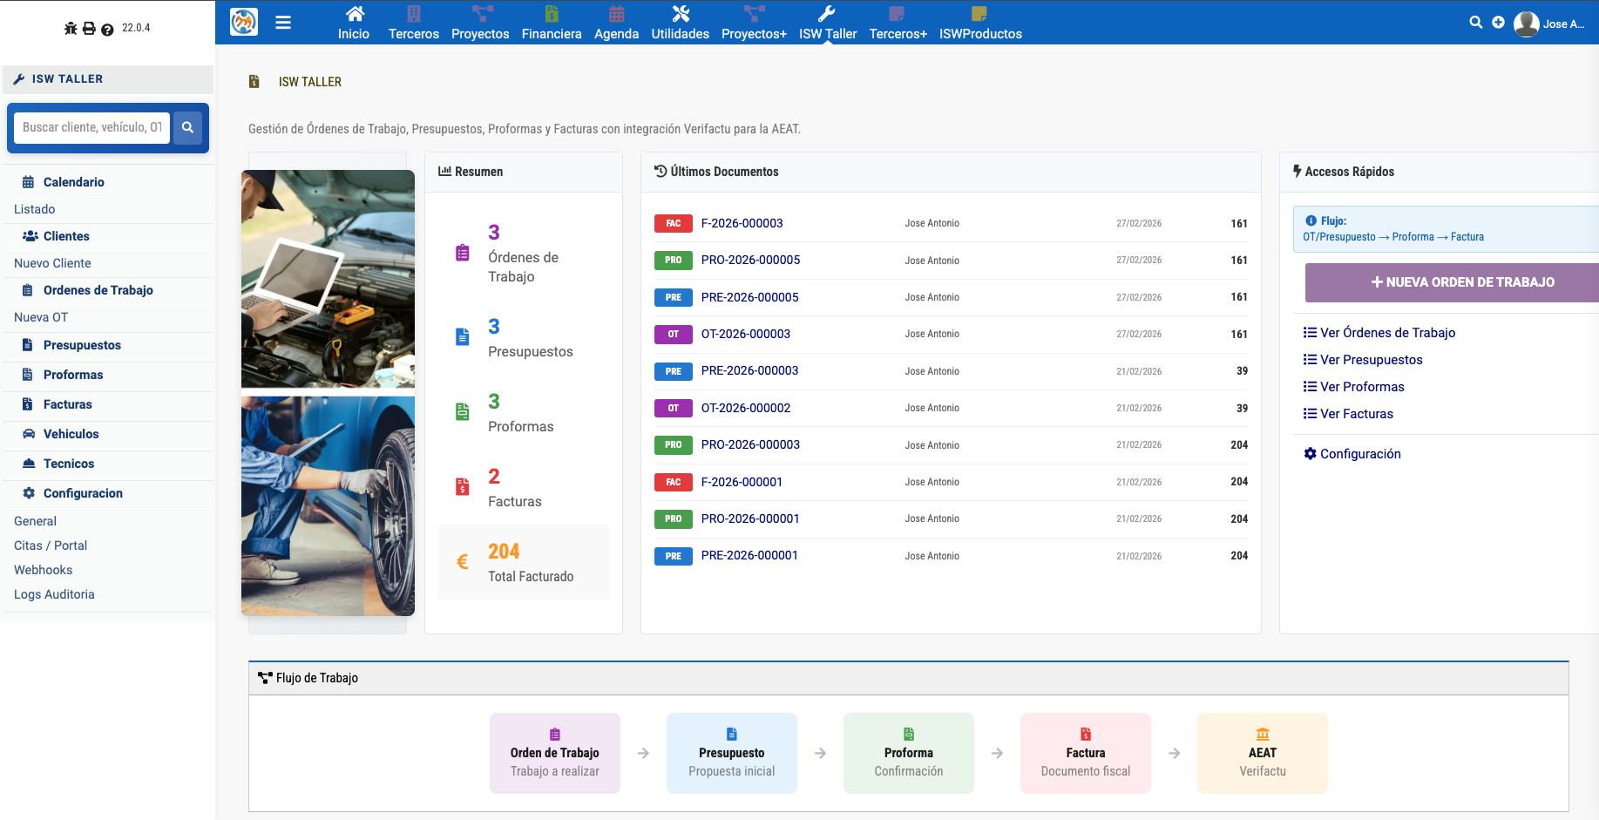Click the client search input field

tap(91, 127)
